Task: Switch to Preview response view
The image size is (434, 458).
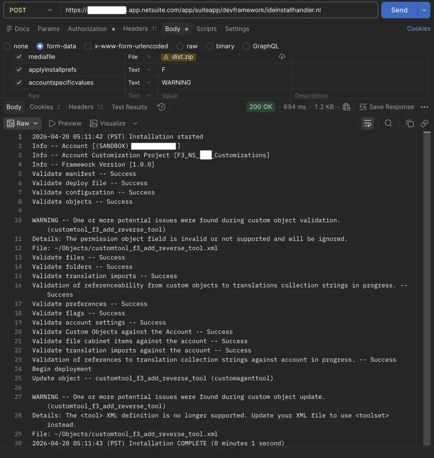Action: click(x=65, y=123)
